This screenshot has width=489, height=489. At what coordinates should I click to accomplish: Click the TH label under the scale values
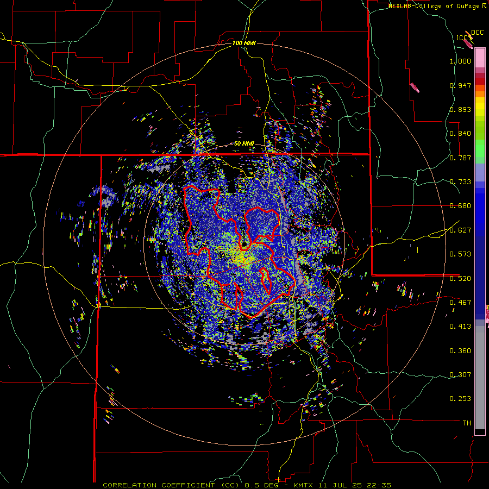coord(467,423)
